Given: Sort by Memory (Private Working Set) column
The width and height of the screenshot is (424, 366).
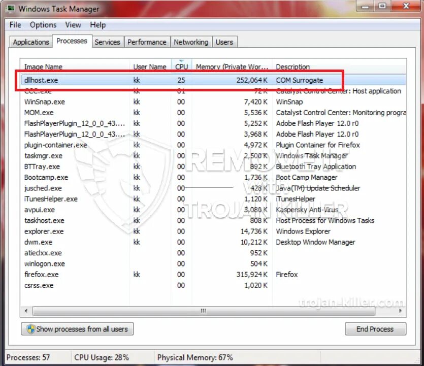Looking at the screenshot, I should point(232,66).
